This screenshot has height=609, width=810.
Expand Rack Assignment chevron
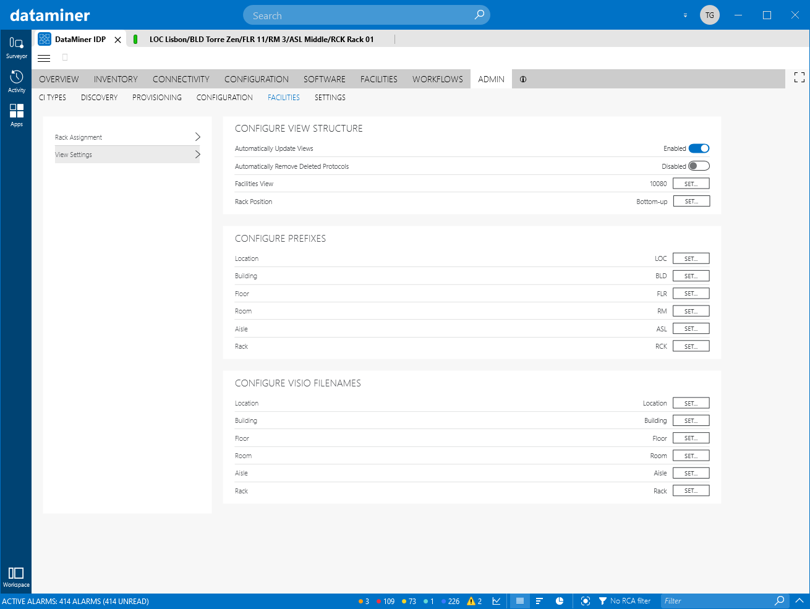point(198,137)
